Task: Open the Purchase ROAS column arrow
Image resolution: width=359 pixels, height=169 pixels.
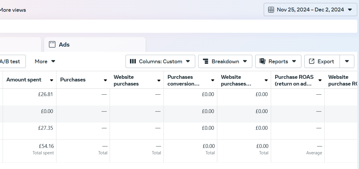Action: pos(320,80)
